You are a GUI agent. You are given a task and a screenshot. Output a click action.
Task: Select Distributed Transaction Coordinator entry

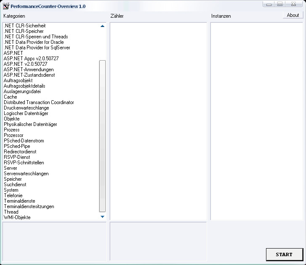39,102
